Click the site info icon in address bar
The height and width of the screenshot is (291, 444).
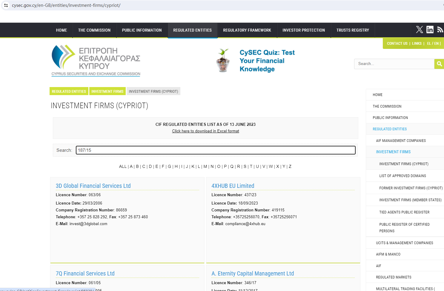6,5
